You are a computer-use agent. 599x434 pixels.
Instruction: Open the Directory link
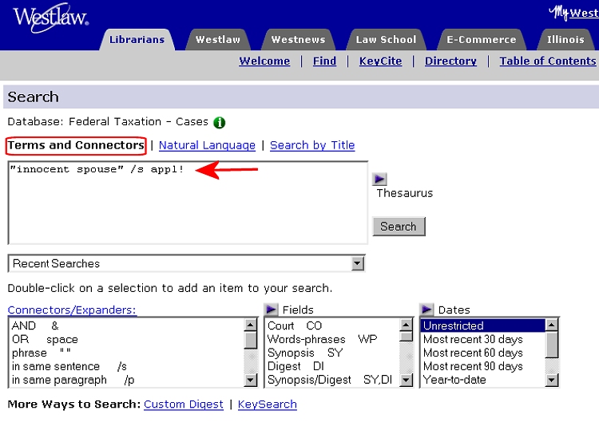[x=450, y=61]
